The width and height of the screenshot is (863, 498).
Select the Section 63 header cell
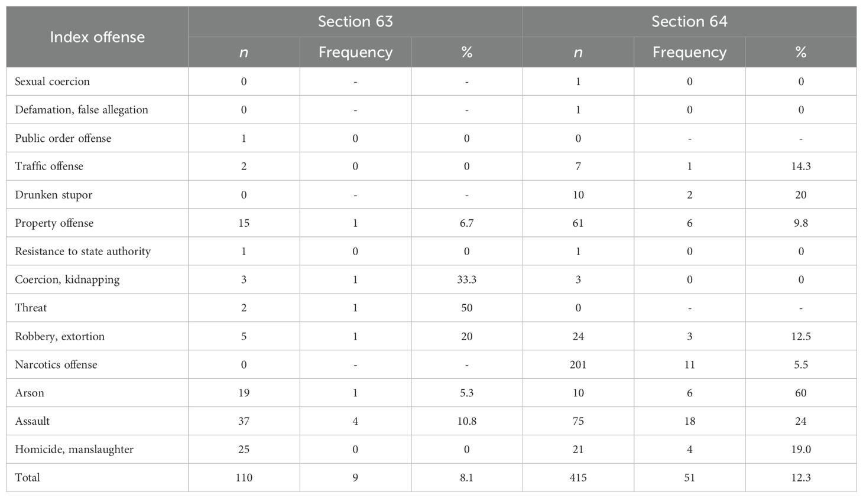pos(355,22)
